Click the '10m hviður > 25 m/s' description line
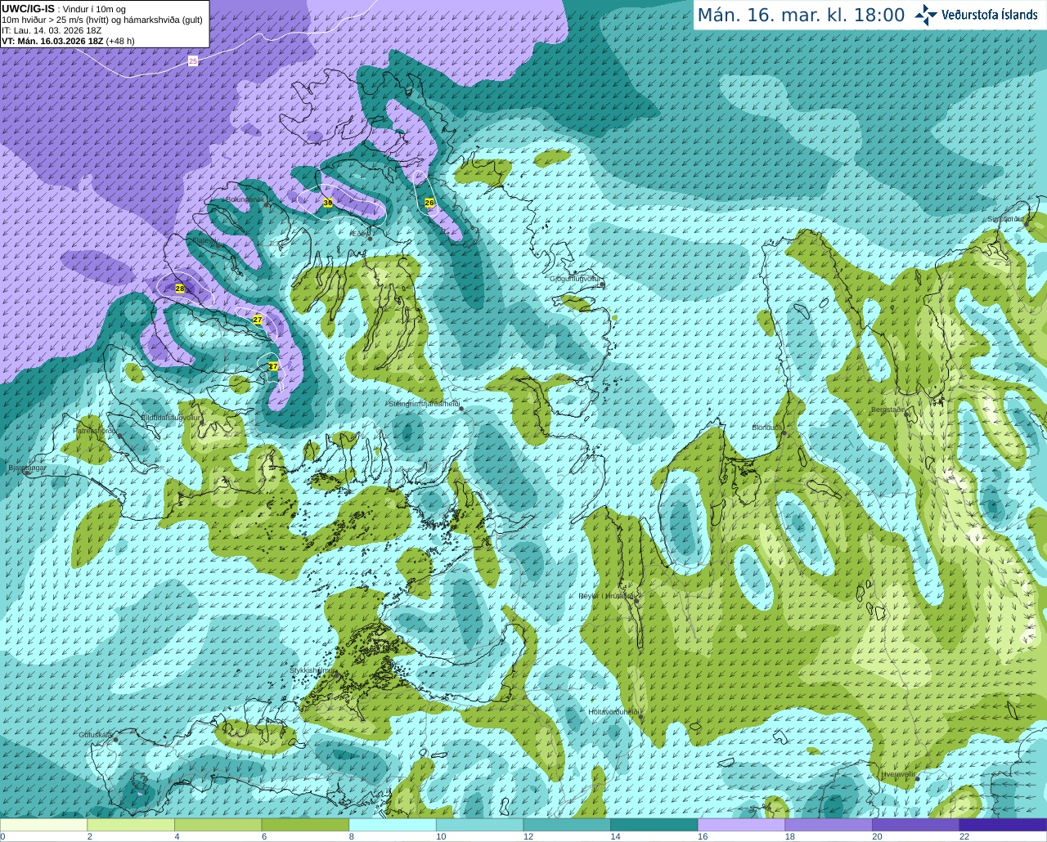 point(102,20)
